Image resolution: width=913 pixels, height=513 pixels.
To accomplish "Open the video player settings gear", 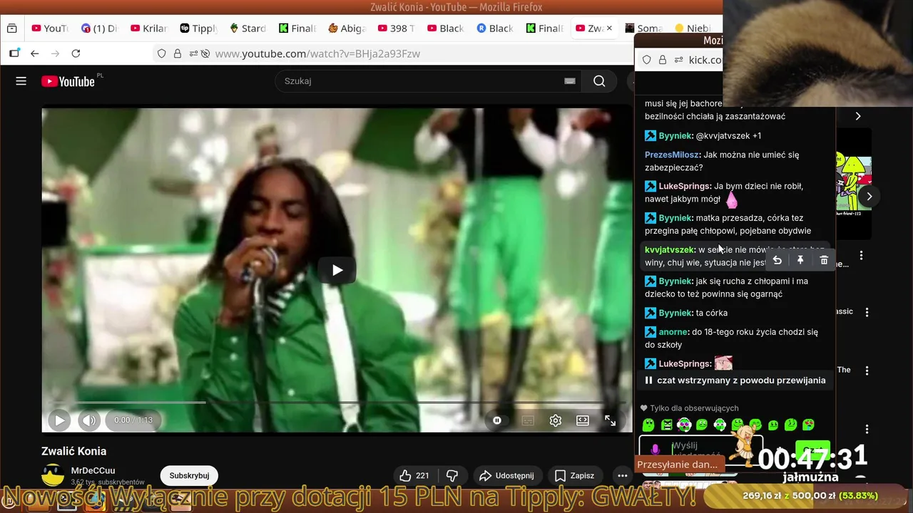I will click(x=556, y=420).
